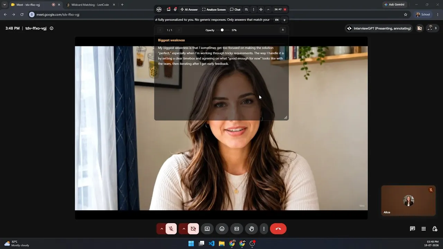Open the overlay three-dot options menu
Screen dimensions: 443x249
pos(254,10)
